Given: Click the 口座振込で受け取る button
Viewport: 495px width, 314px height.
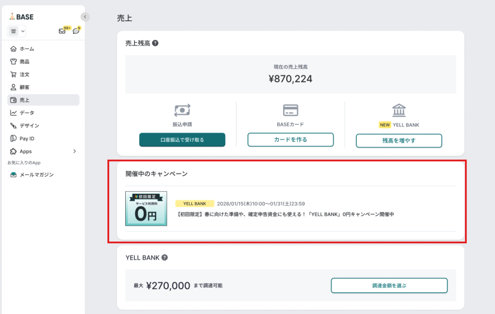Looking at the screenshot, I should [182, 140].
